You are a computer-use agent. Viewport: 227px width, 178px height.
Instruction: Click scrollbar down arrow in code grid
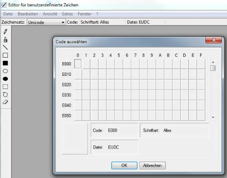213,117
